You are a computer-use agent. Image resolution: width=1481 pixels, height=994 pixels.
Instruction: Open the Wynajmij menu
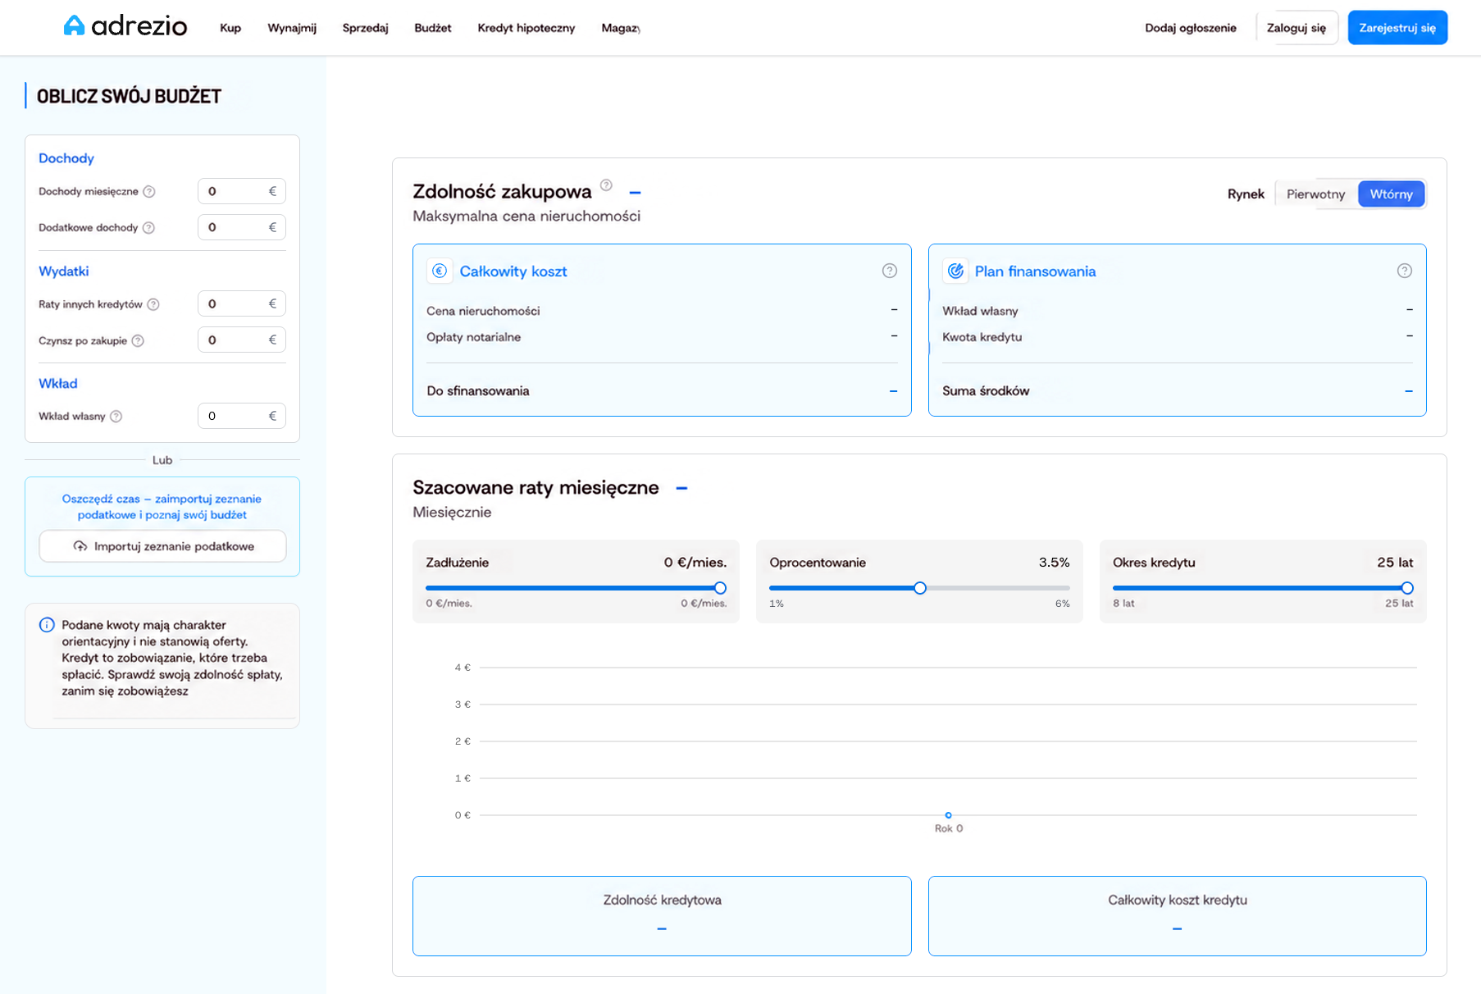click(292, 28)
